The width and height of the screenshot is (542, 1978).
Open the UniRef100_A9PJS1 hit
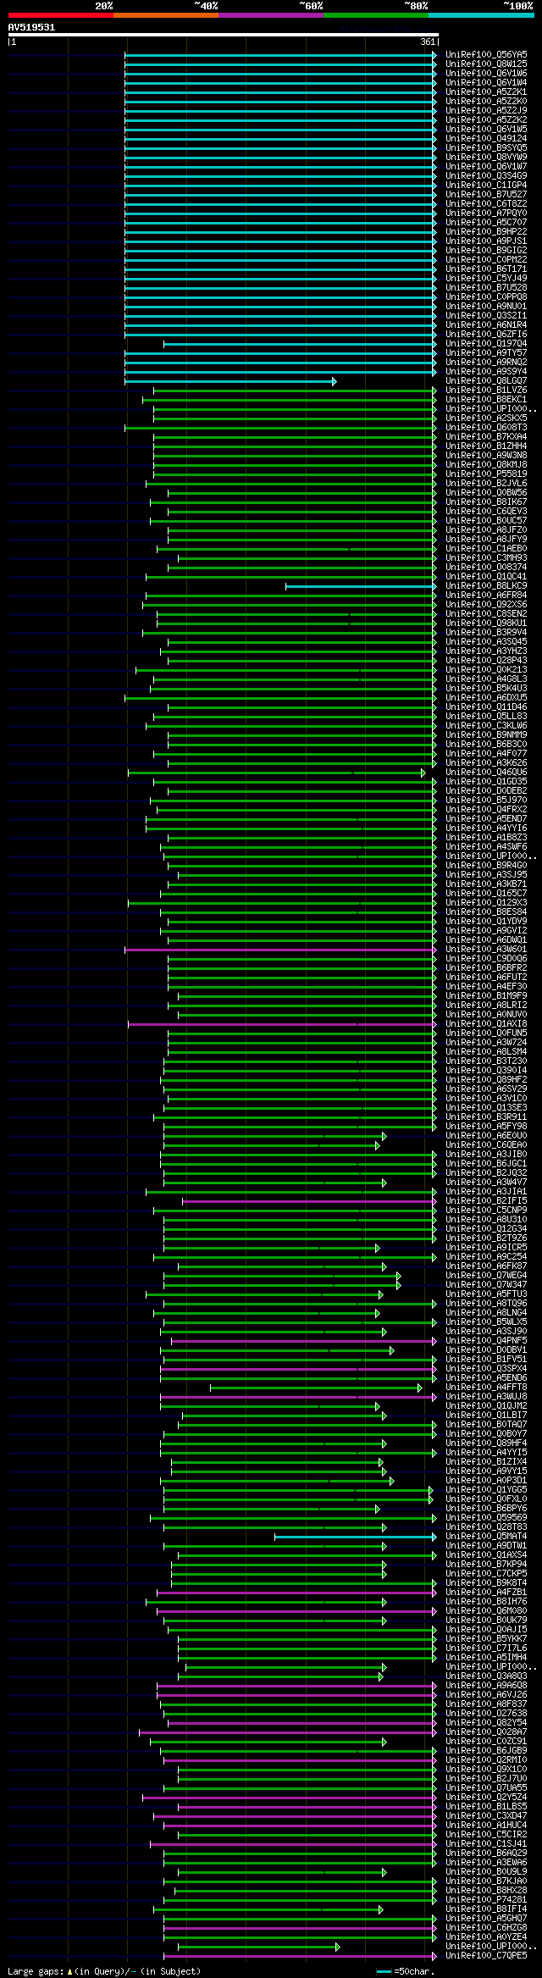tap(486, 241)
